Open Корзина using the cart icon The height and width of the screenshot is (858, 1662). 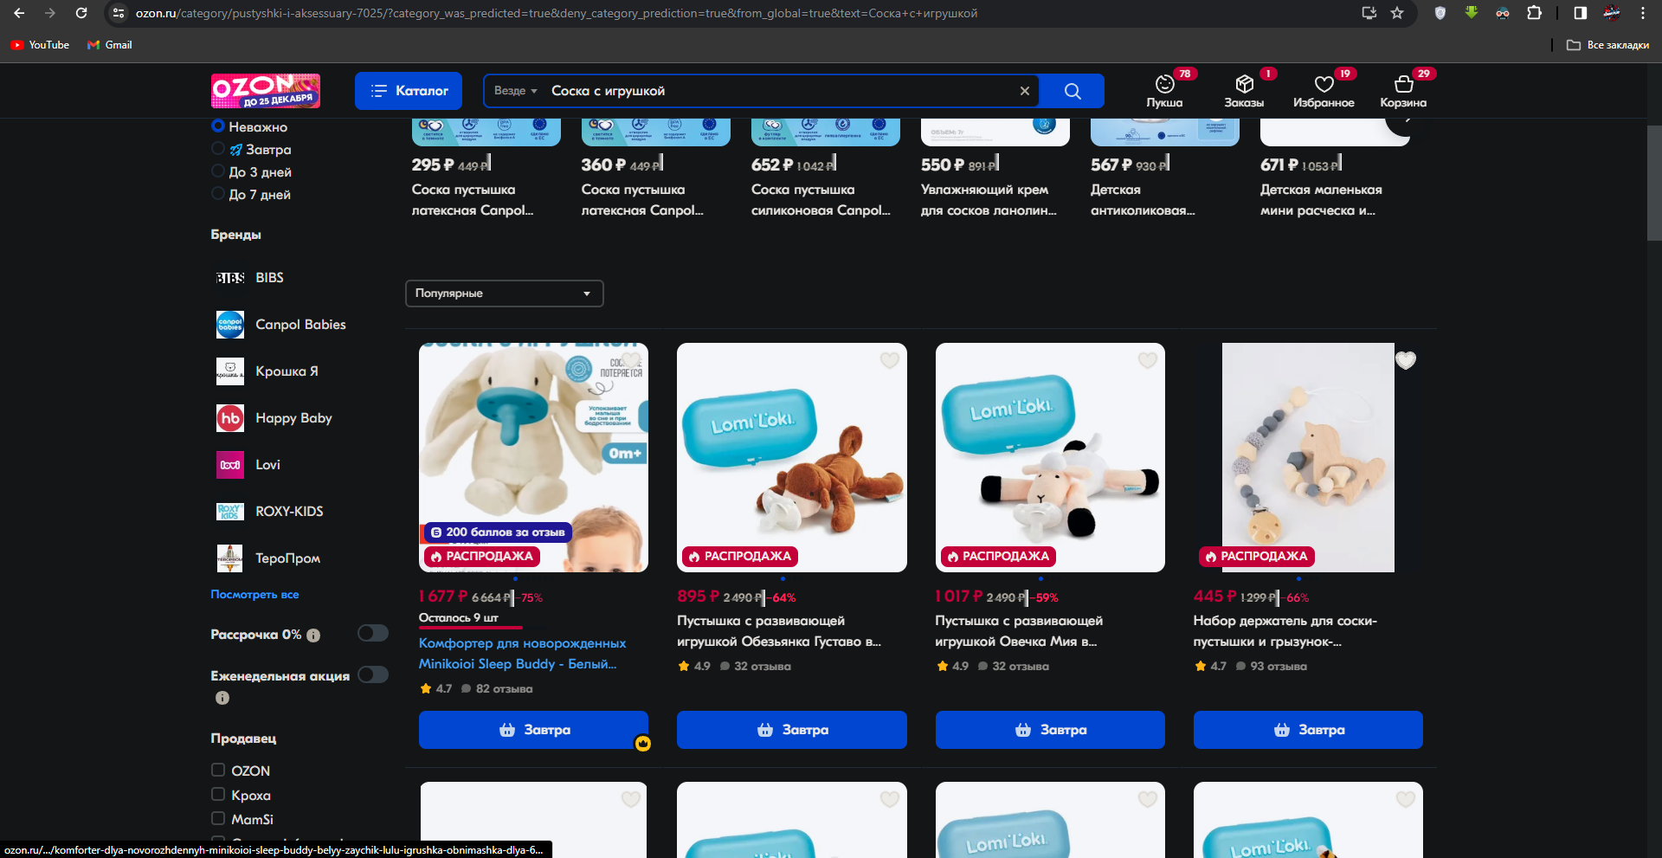click(x=1403, y=84)
